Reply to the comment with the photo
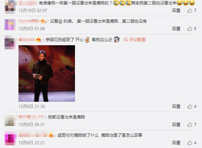This screenshot has width=202, height=148. [176, 107]
